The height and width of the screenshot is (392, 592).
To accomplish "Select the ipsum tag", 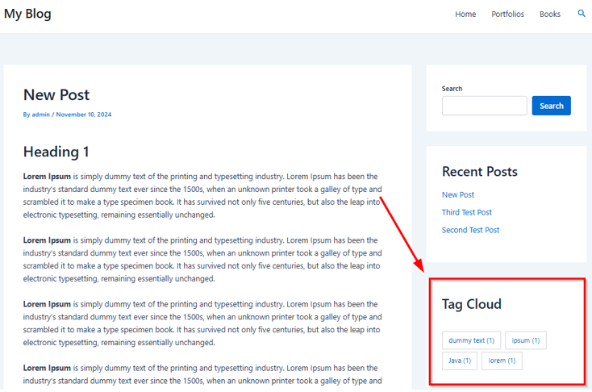I will click(526, 340).
